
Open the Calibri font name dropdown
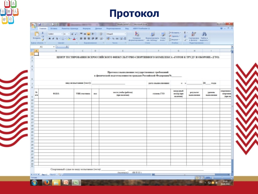coord(54,34)
